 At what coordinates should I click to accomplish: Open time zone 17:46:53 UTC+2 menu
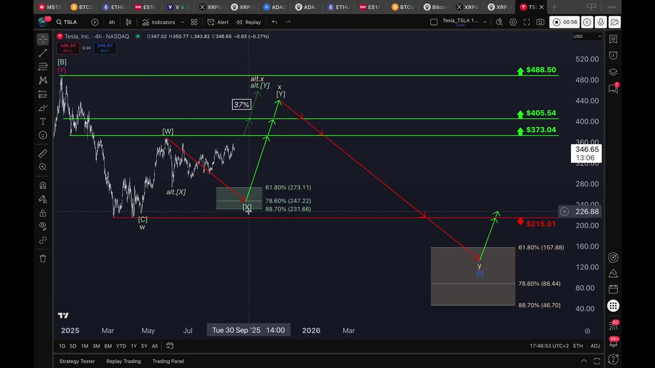click(x=549, y=346)
